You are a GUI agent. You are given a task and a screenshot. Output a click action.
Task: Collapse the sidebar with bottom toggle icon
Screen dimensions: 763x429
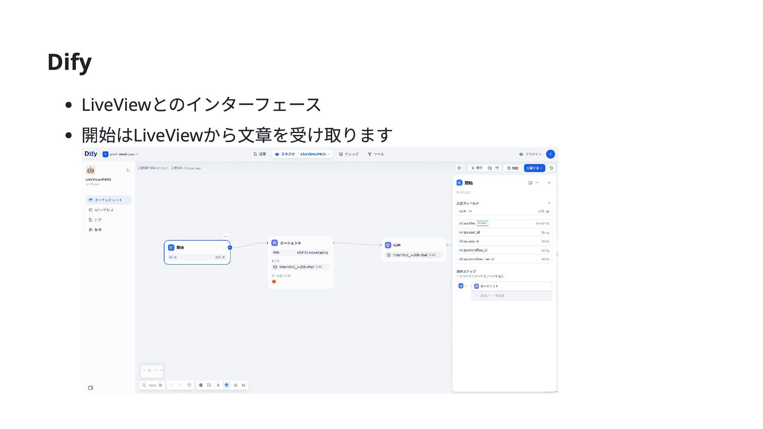point(91,388)
